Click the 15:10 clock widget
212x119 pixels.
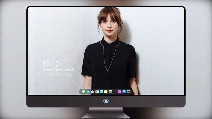pos(51,63)
